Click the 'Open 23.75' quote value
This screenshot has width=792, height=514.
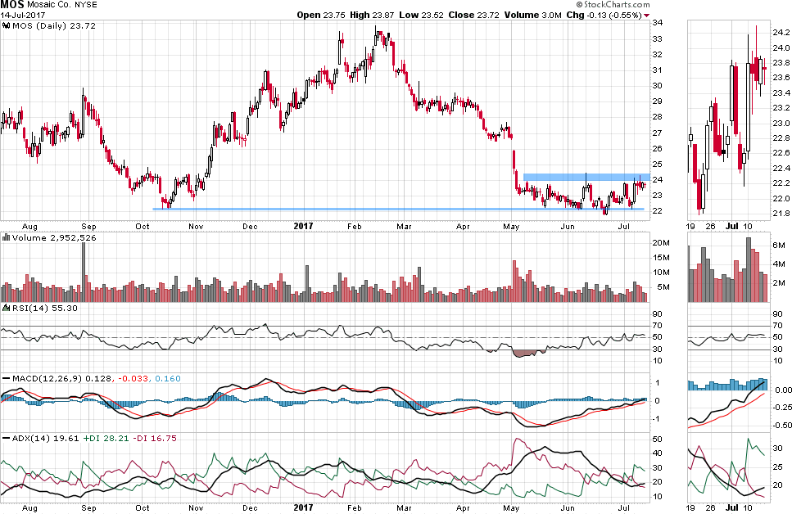pos(321,15)
